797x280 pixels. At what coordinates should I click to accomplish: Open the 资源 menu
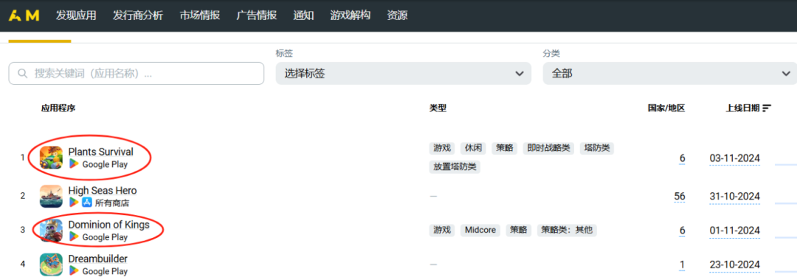[397, 16]
